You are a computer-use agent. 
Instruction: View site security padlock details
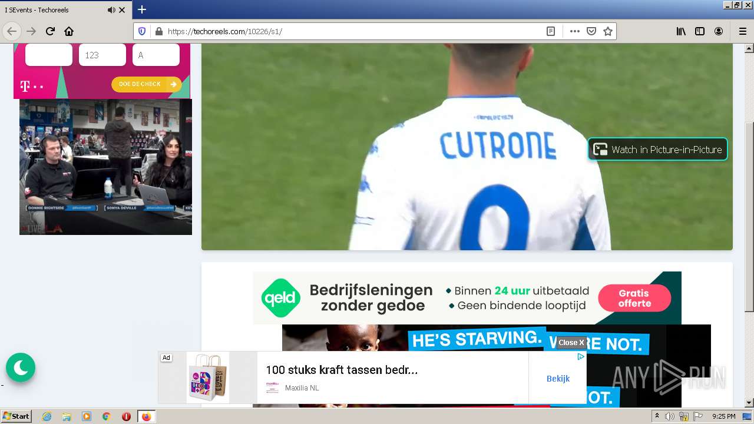click(x=158, y=31)
